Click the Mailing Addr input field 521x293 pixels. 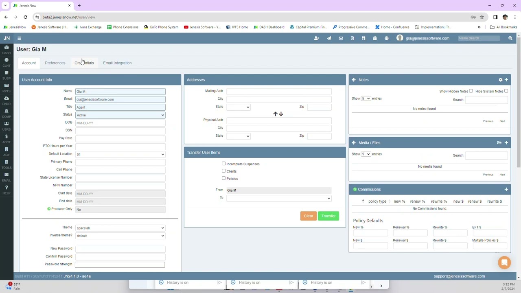[279, 92]
